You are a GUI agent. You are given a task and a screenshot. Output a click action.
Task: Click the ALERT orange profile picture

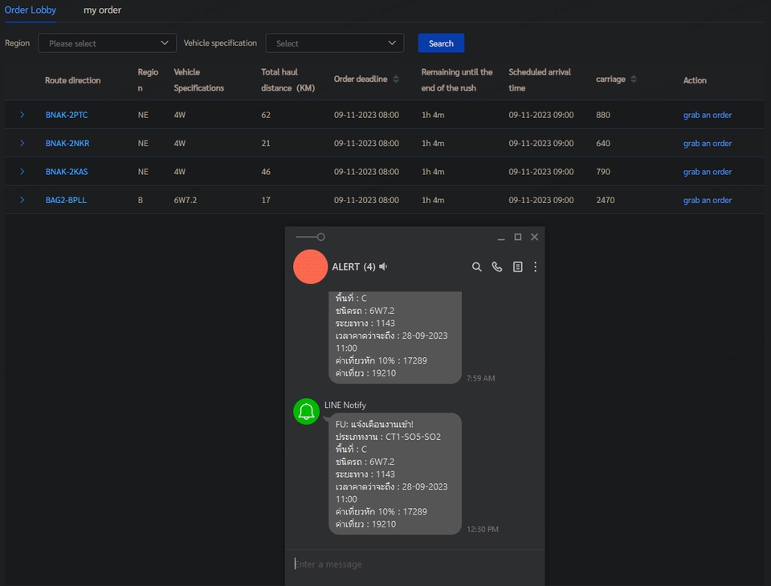point(310,267)
